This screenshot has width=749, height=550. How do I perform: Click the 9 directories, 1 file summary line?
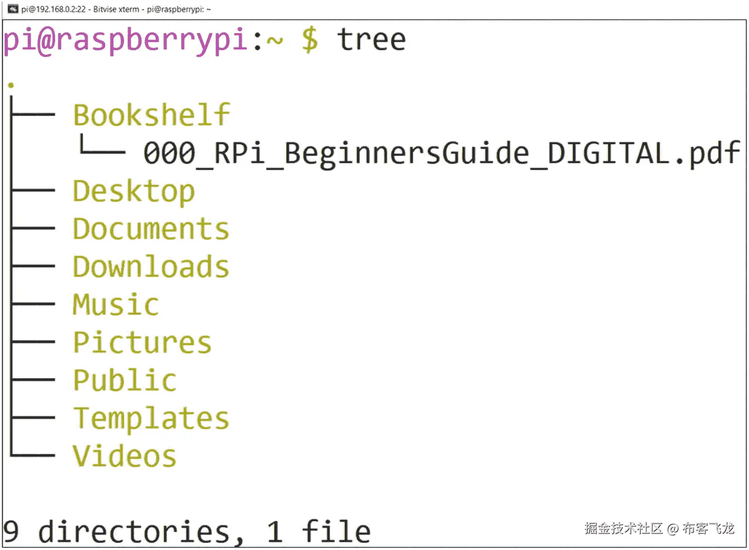[x=186, y=529]
